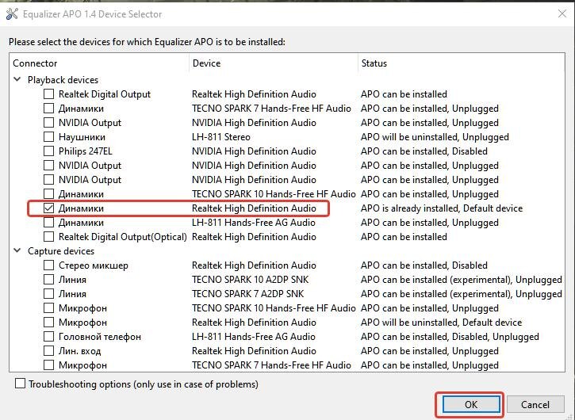Select Стерео микшер's 'APO can be installed, Disabled' status

point(424,265)
